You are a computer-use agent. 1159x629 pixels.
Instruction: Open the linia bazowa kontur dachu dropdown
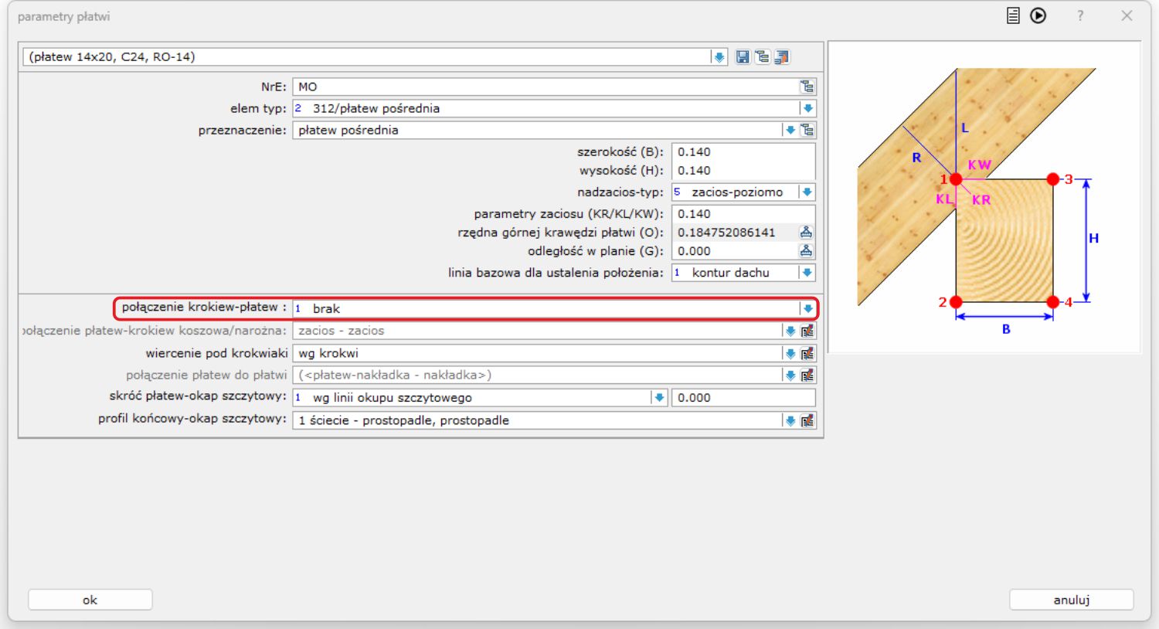[x=807, y=272]
